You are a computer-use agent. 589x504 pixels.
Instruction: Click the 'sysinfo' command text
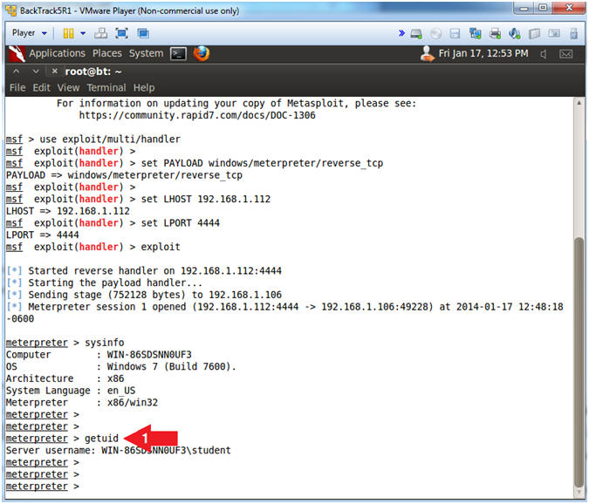(x=105, y=343)
